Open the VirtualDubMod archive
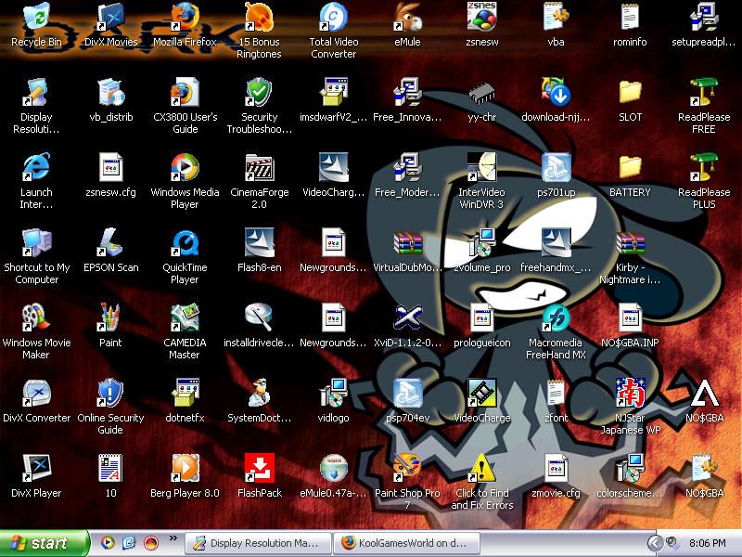 [407, 242]
